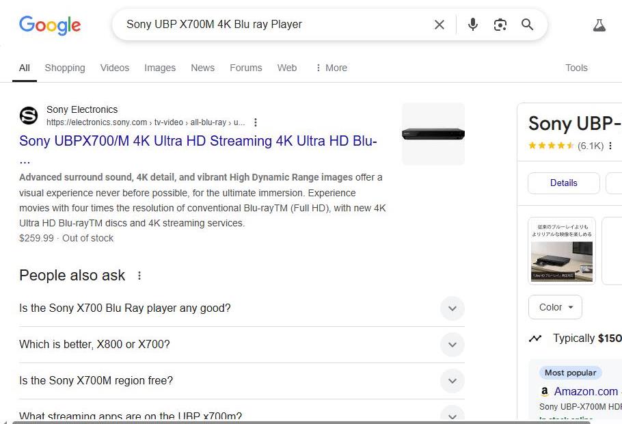The image size is (622, 424).
Task: Open the More search filters menu
Action: pyautogui.click(x=332, y=68)
